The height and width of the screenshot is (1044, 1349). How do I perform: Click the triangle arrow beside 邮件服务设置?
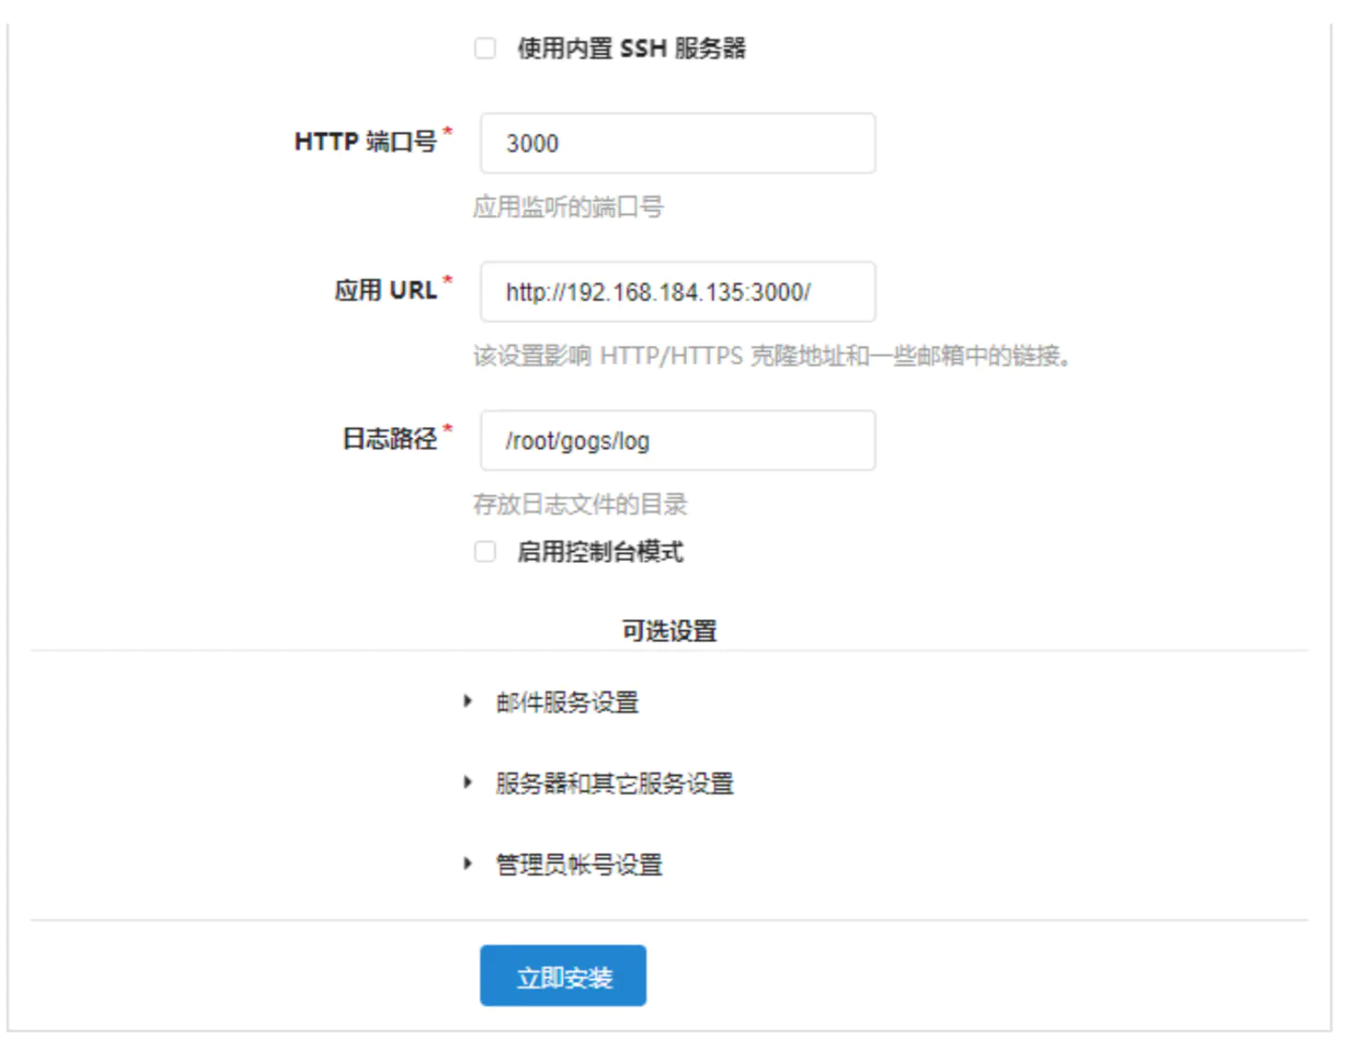coord(468,701)
